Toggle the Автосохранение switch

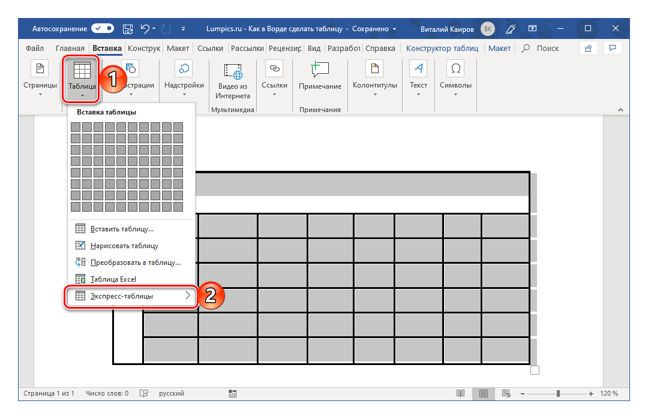pos(103,28)
